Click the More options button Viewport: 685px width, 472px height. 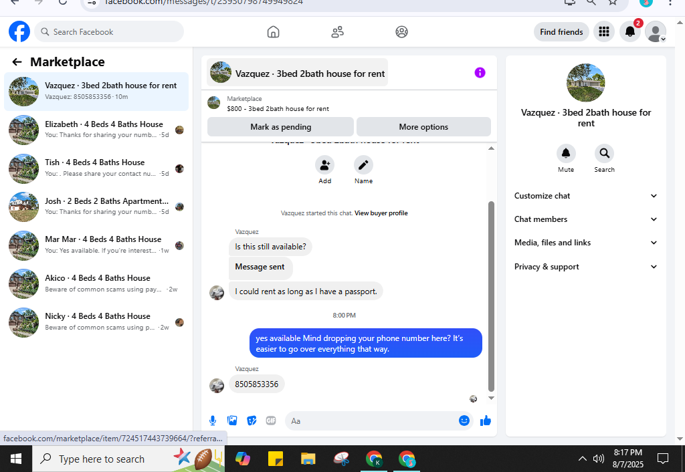coord(423,127)
